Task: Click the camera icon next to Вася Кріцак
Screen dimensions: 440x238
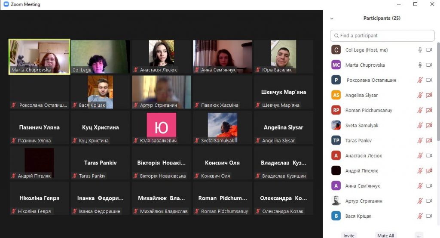Action: pyautogui.click(x=428, y=216)
